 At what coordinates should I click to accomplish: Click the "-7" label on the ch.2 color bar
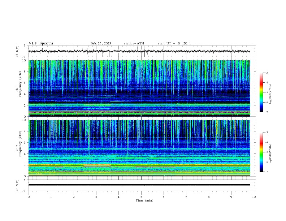(x=266, y=172)
